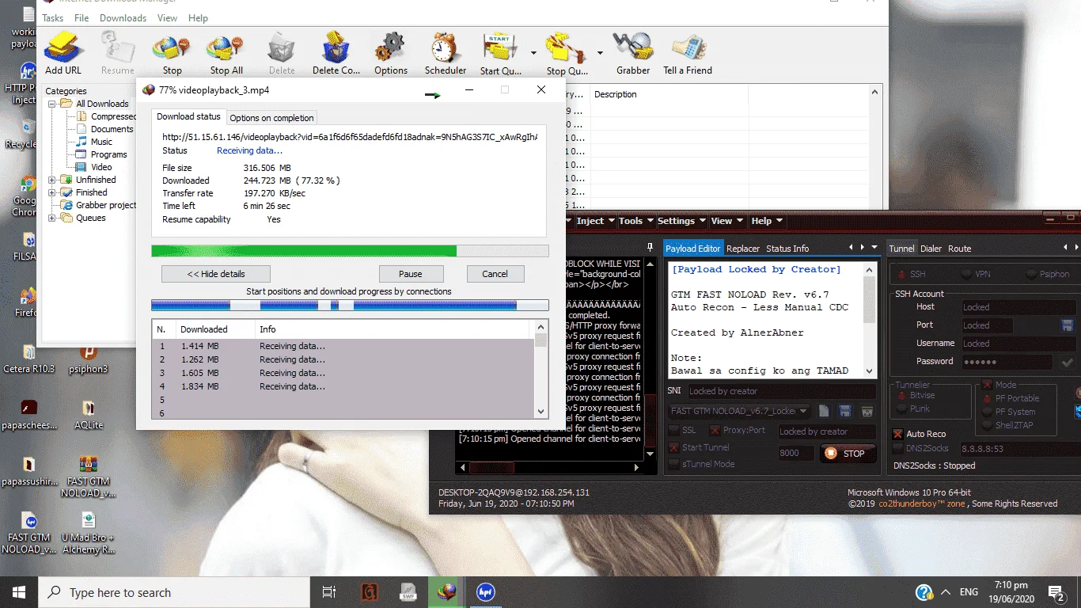Click the Delete Completed toolbar icon
The image size is (1081, 608).
[x=336, y=48]
